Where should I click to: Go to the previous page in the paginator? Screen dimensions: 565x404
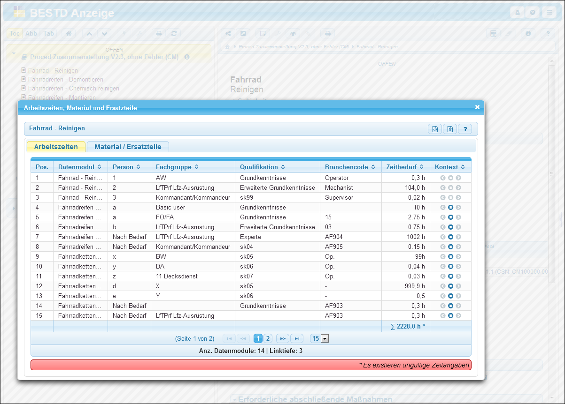(243, 338)
